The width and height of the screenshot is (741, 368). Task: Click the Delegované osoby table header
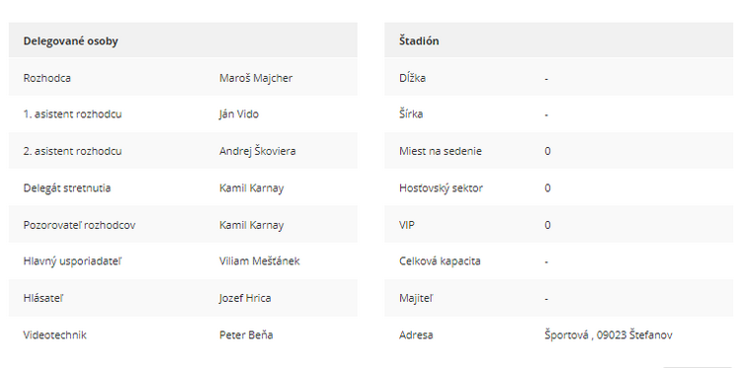[183, 40]
